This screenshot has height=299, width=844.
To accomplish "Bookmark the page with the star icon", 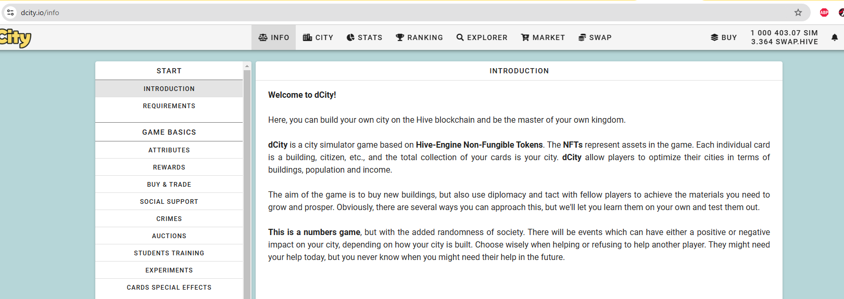I will [x=798, y=12].
